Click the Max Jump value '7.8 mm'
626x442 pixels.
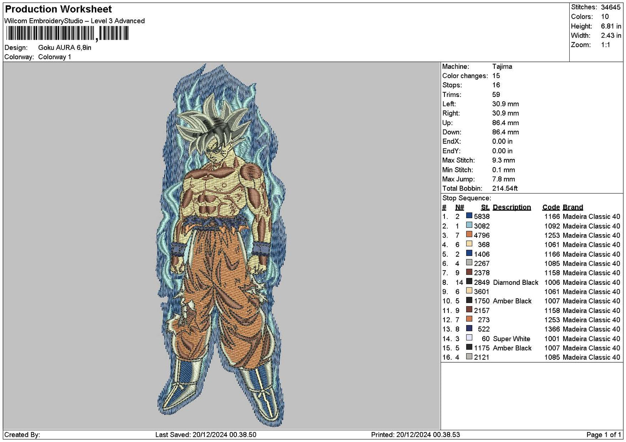pyautogui.click(x=503, y=179)
